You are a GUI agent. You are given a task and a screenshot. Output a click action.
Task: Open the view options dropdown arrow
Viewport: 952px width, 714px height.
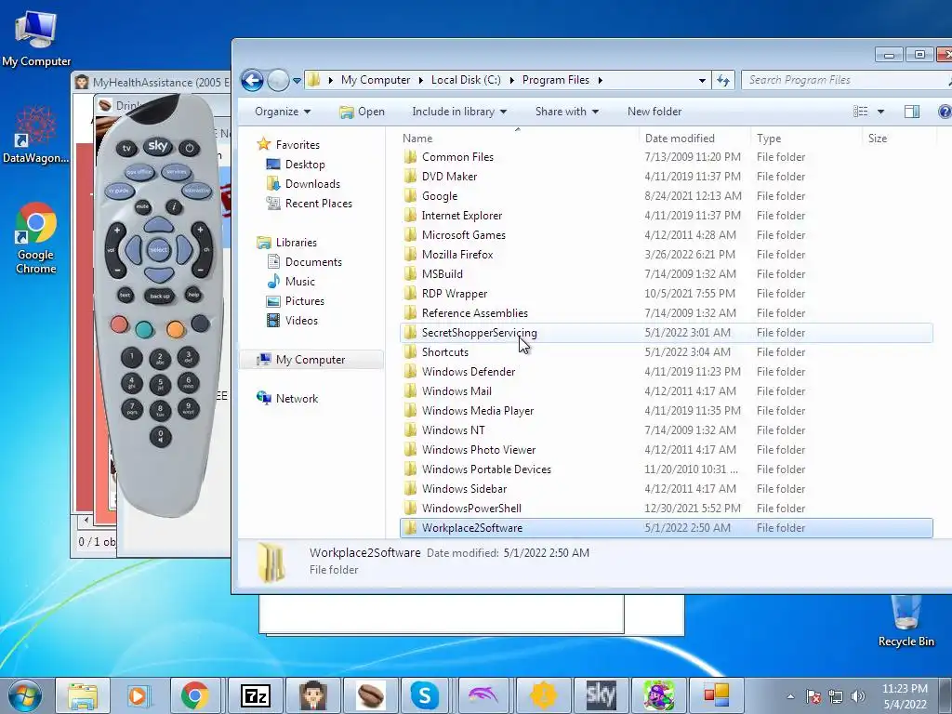click(880, 112)
